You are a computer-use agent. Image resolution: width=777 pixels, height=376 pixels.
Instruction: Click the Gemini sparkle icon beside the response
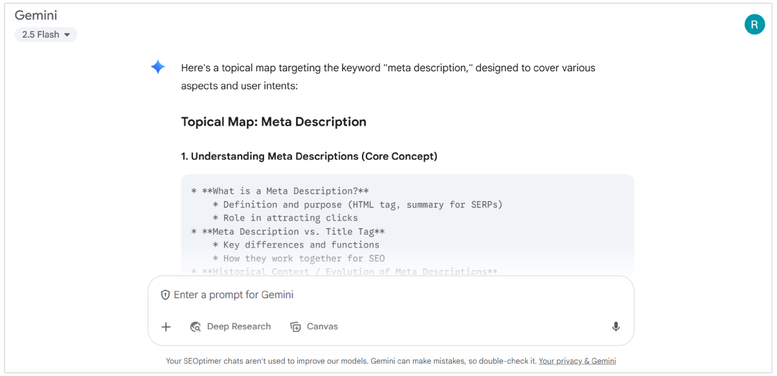coord(157,66)
